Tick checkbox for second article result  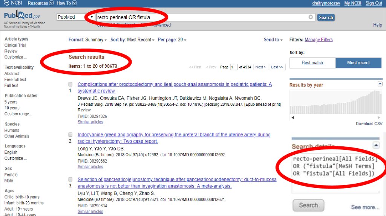click(x=70, y=135)
